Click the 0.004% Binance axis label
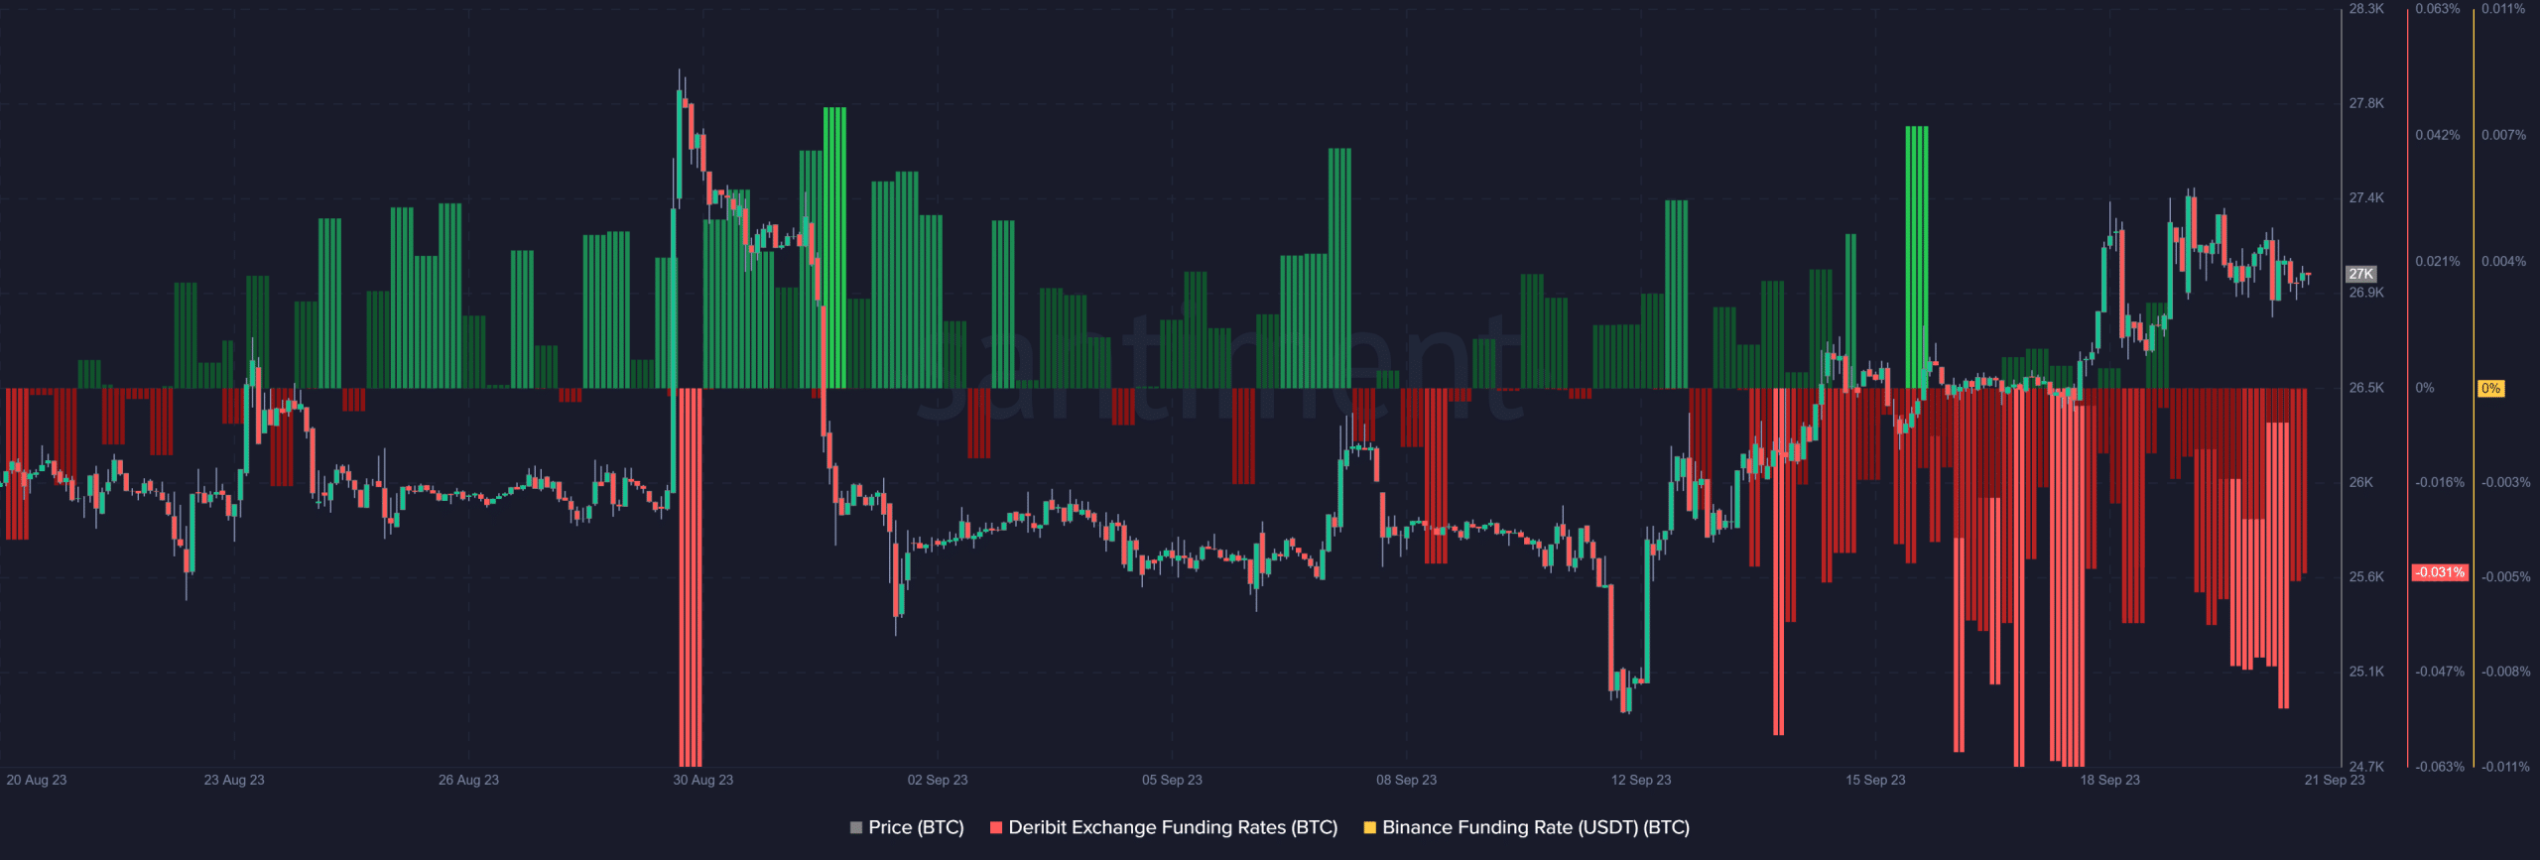The height and width of the screenshot is (860, 2540). (2503, 262)
